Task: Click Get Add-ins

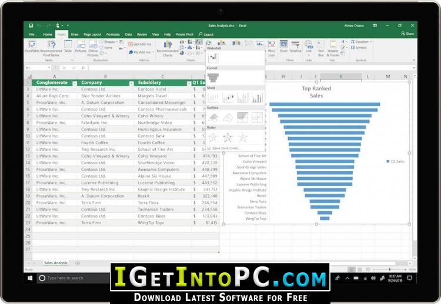Action: [x=140, y=44]
